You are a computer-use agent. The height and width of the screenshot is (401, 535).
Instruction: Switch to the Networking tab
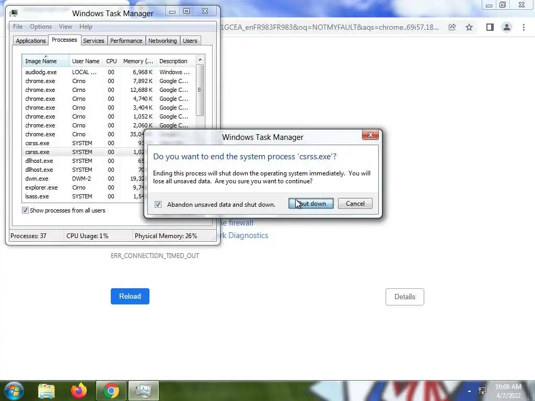pyautogui.click(x=162, y=41)
